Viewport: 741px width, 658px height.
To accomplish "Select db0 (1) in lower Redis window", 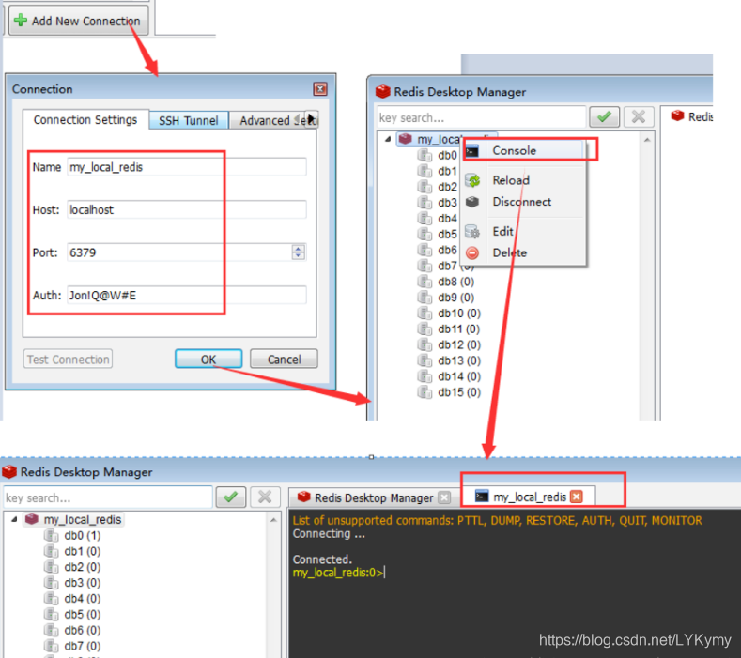I will point(83,536).
